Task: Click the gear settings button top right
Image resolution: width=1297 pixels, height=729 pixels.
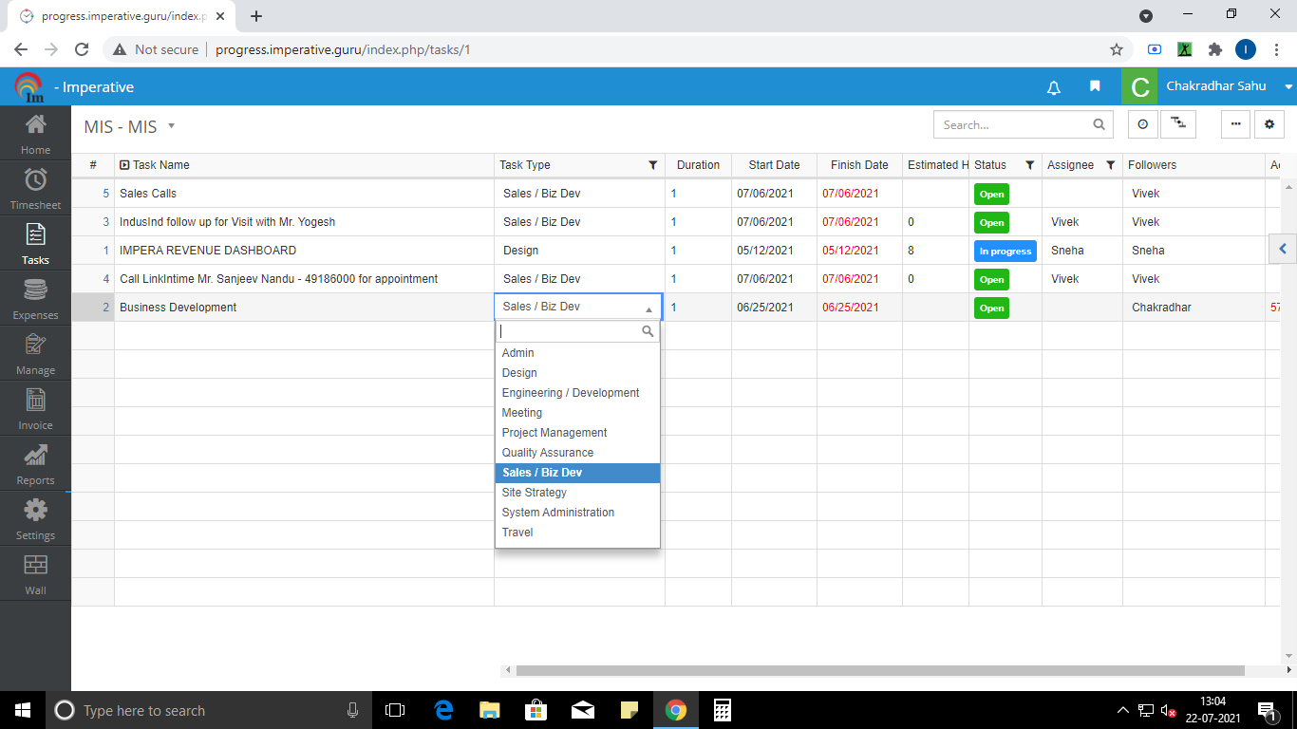Action: [x=1269, y=124]
